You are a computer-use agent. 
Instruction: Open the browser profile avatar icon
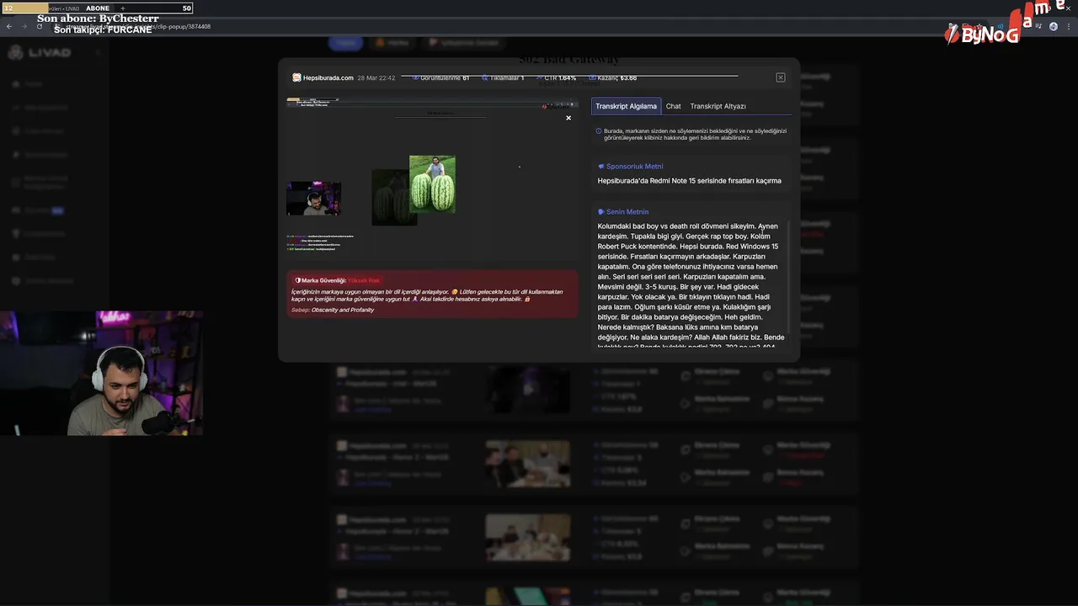1053,26
